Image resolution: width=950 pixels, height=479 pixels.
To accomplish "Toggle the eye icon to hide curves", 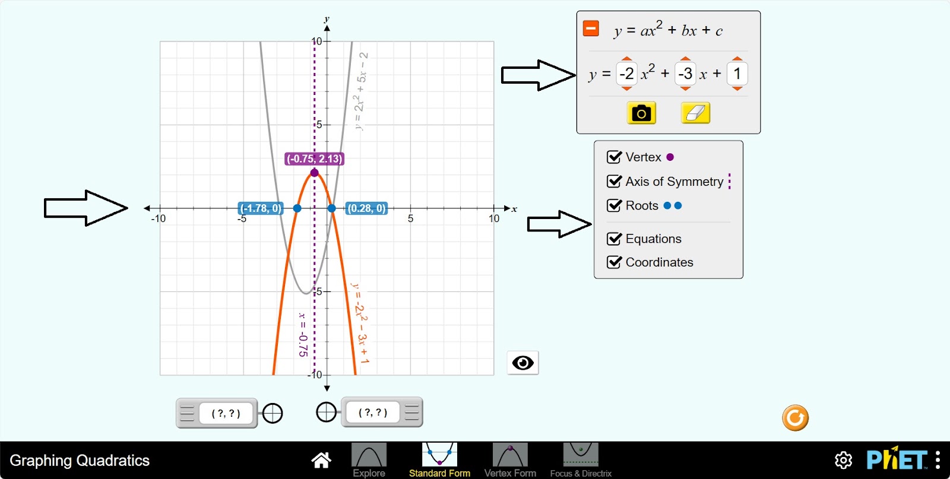I will click(522, 363).
